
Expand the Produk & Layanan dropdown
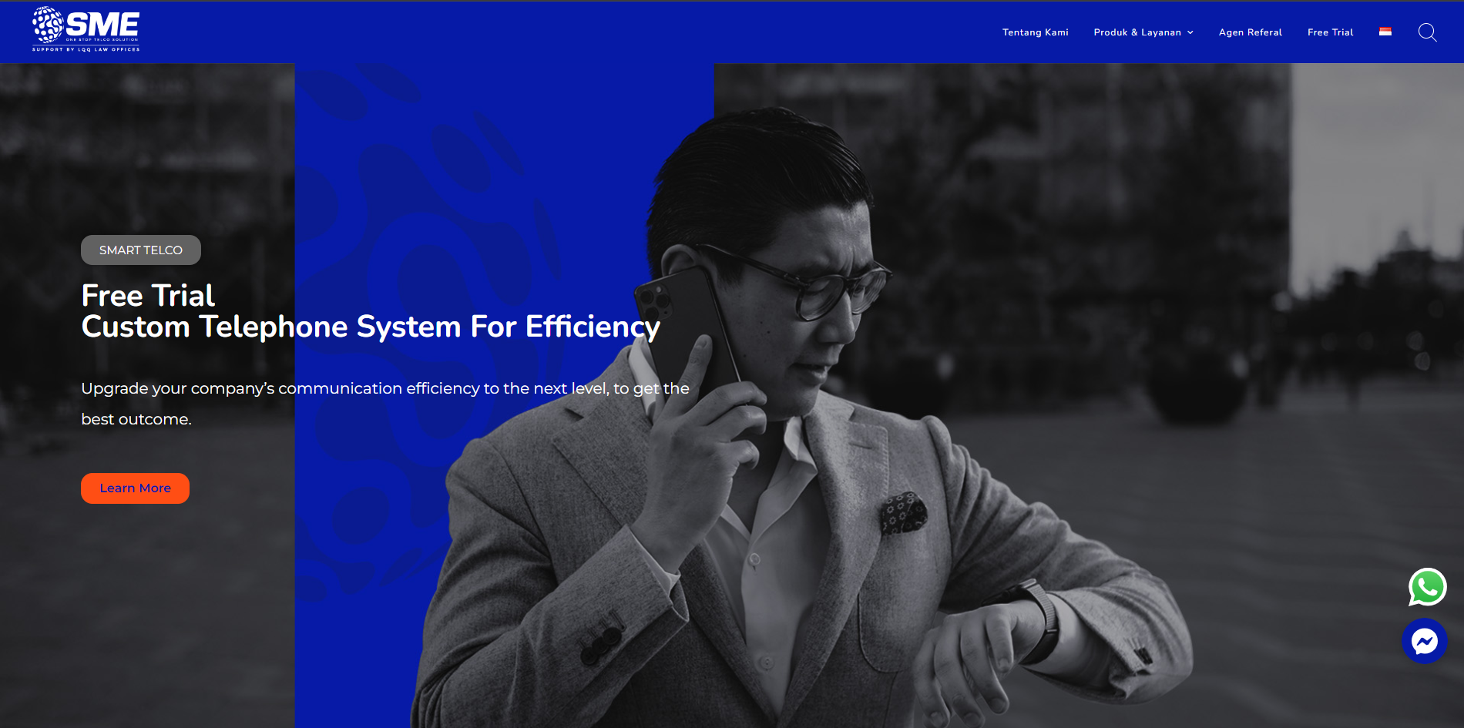click(x=1138, y=32)
